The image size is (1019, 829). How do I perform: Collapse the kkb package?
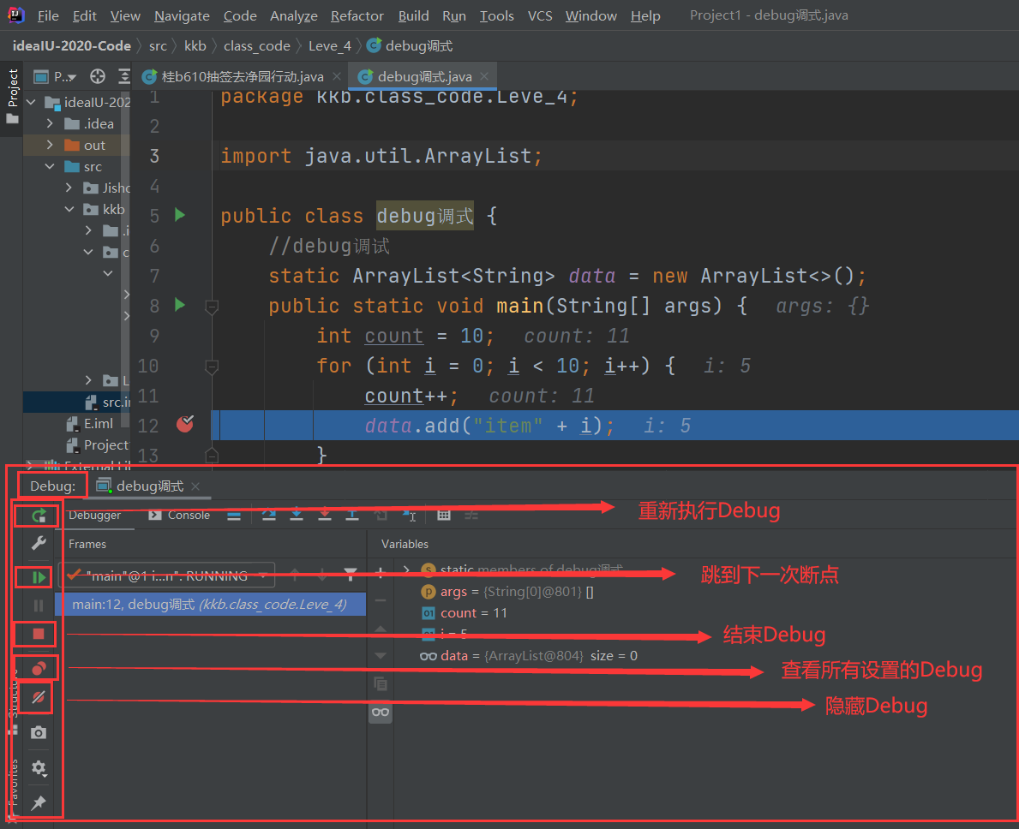point(69,209)
